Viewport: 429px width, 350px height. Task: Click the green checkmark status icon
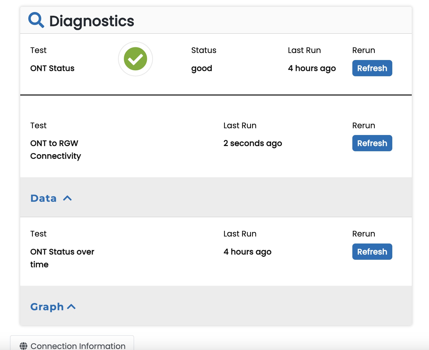[x=135, y=59]
